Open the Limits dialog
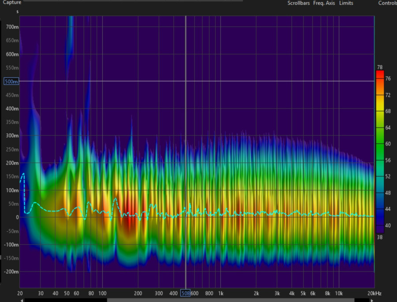Screen dimensions: 397x302 coord(346,3)
